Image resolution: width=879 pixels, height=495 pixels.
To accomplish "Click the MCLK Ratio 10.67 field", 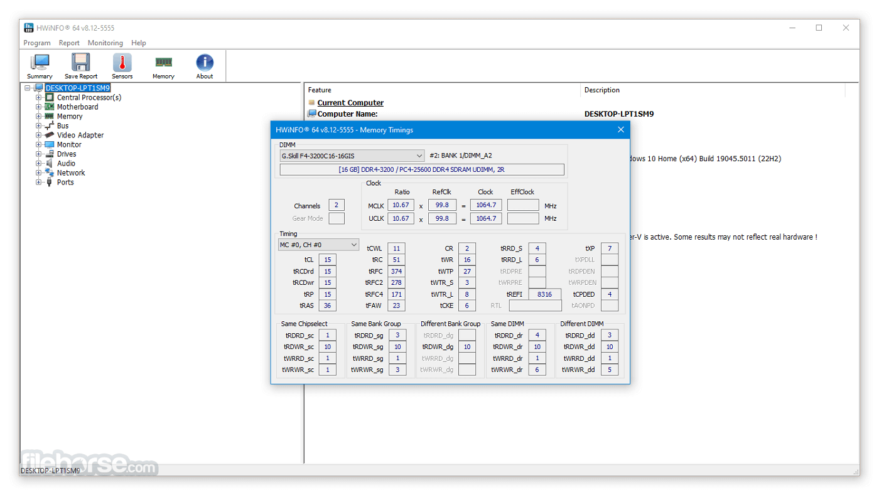I will click(x=401, y=205).
